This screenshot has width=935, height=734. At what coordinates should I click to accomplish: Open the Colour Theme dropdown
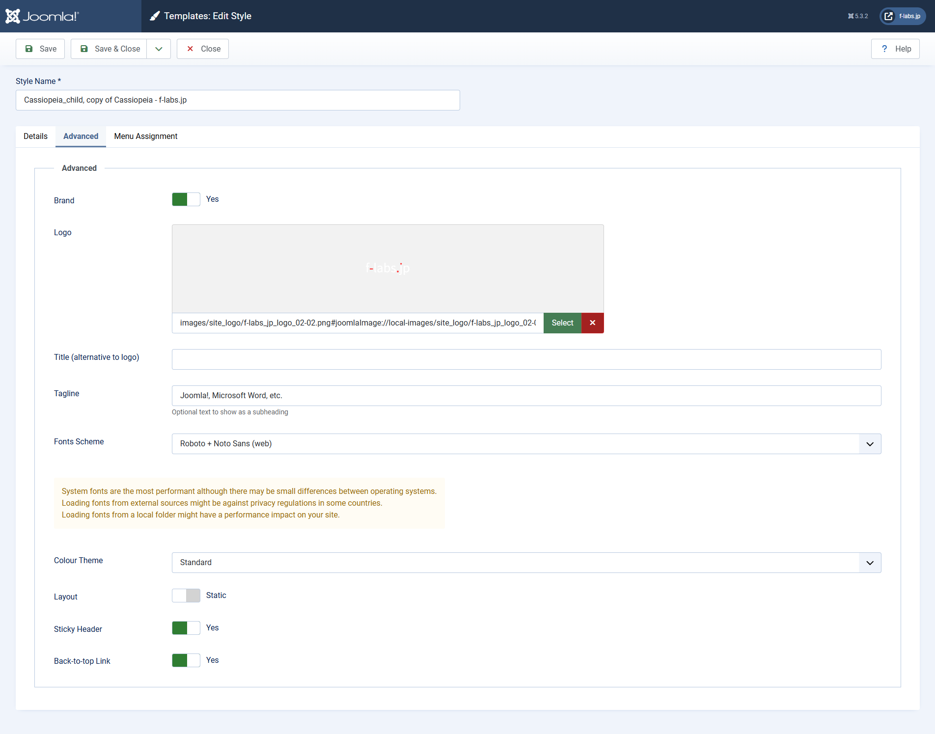(526, 563)
